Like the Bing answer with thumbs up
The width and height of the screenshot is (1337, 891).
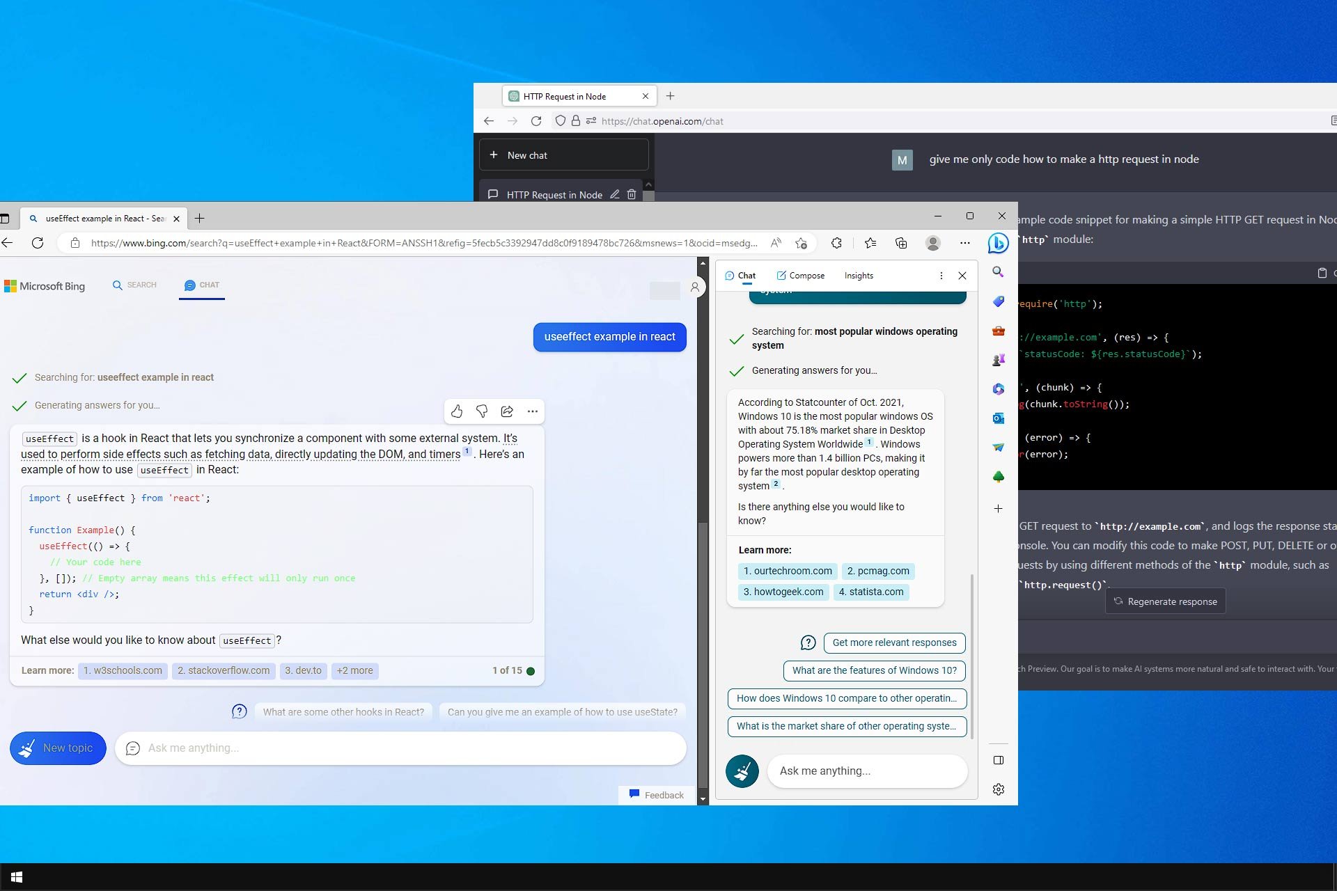point(457,411)
